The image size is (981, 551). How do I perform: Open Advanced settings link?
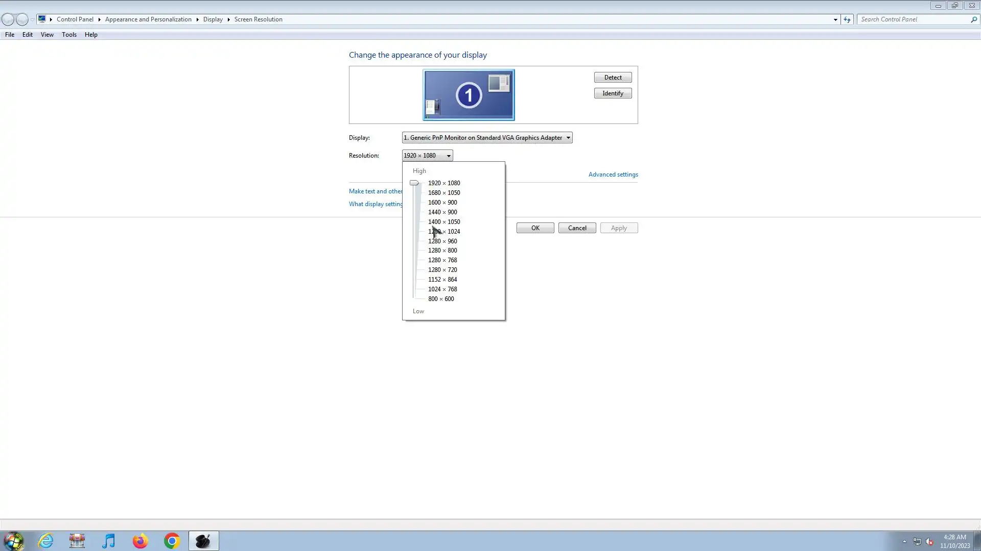click(x=613, y=174)
